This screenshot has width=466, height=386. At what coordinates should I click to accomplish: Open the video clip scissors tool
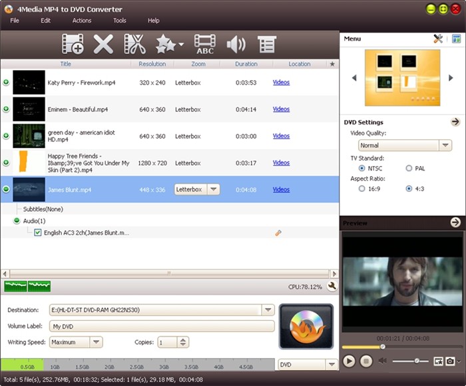(135, 44)
